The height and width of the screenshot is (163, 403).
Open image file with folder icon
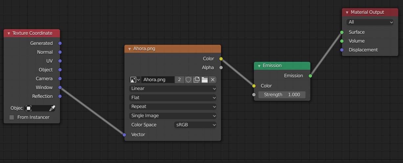tap(205, 80)
